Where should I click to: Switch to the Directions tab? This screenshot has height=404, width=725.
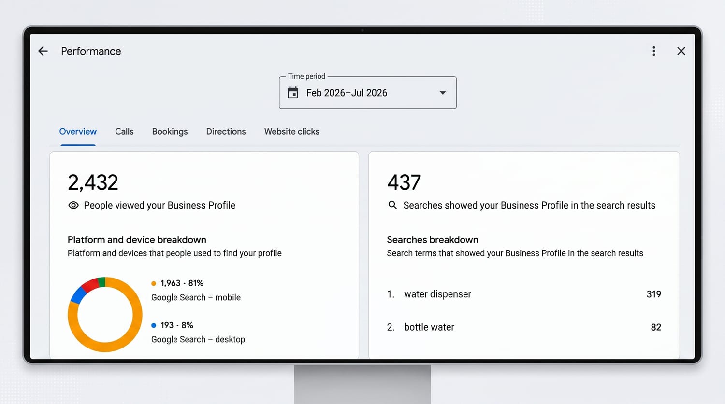pos(226,132)
